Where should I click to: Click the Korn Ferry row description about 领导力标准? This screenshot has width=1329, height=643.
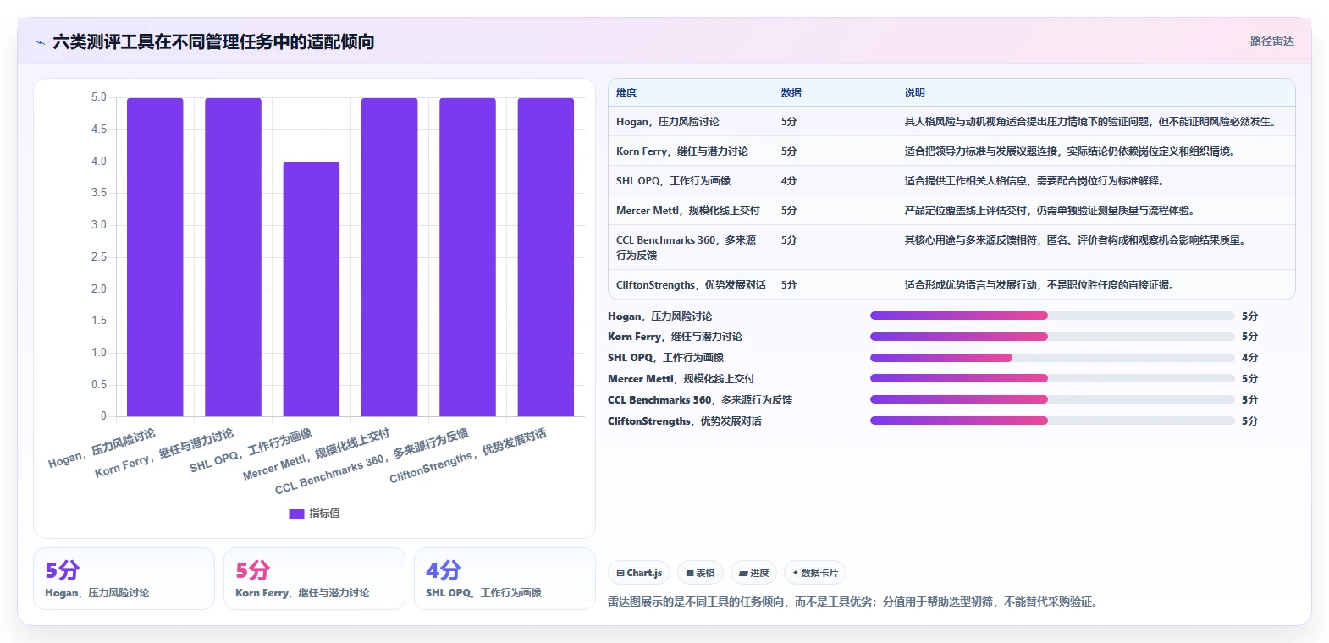point(1071,151)
